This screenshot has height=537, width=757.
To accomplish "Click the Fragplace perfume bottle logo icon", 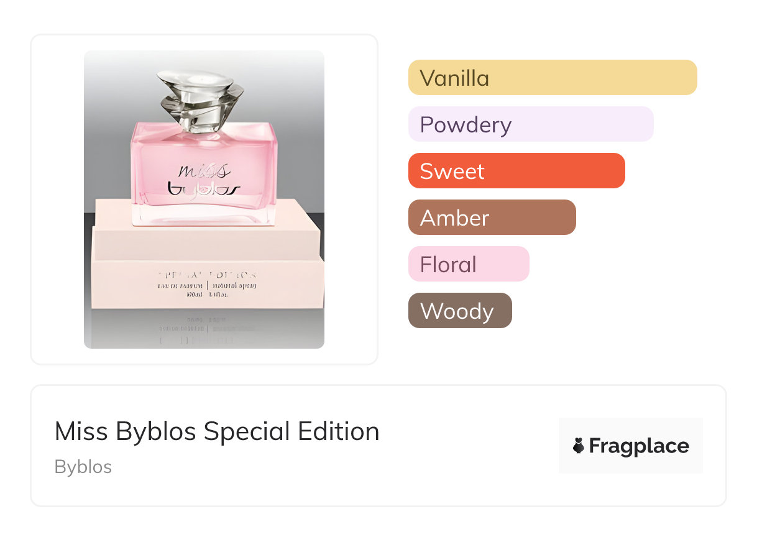I will [x=579, y=446].
